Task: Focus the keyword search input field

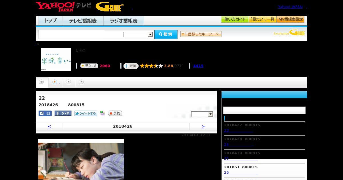Action: point(81,35)
